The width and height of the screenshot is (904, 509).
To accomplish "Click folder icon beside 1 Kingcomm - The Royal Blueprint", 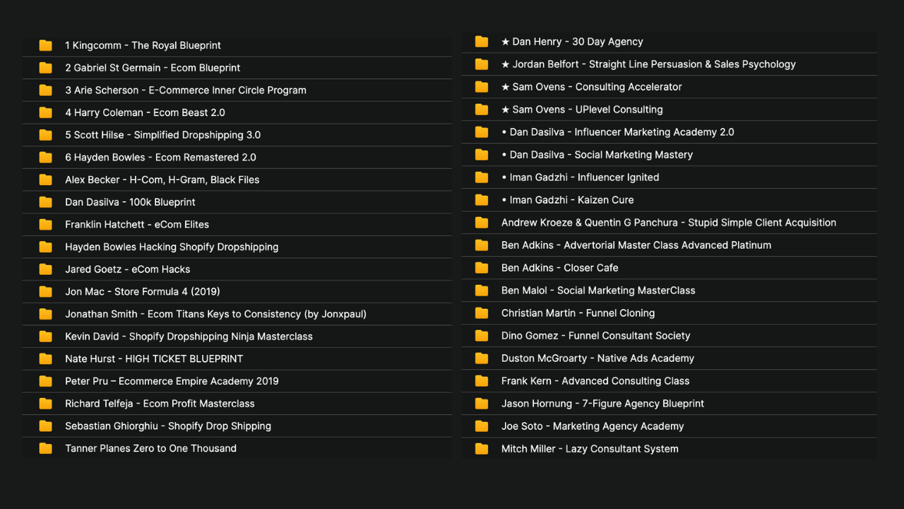I will [46, 45].
